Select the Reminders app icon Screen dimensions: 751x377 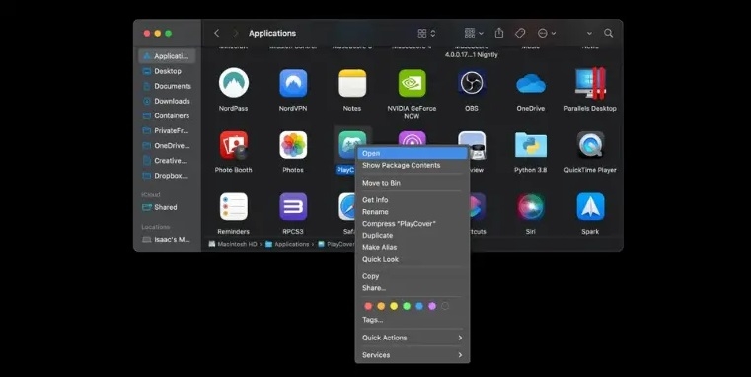pos(233,206)
